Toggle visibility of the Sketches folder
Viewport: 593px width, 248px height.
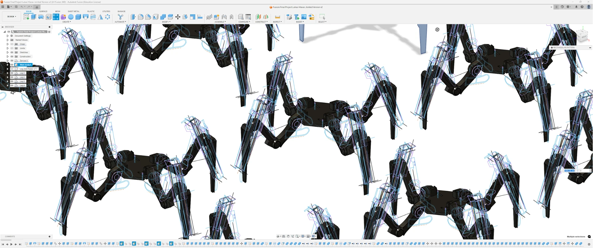pos(12,53)
